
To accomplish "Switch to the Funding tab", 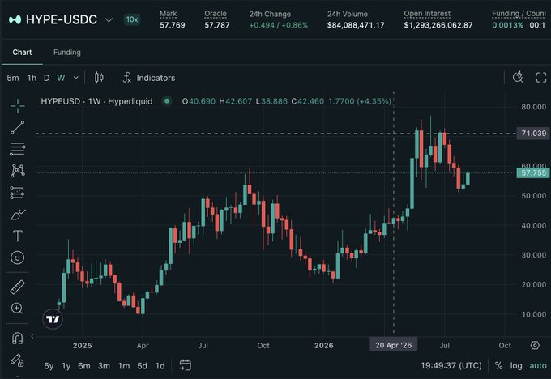I will [67, 53].
